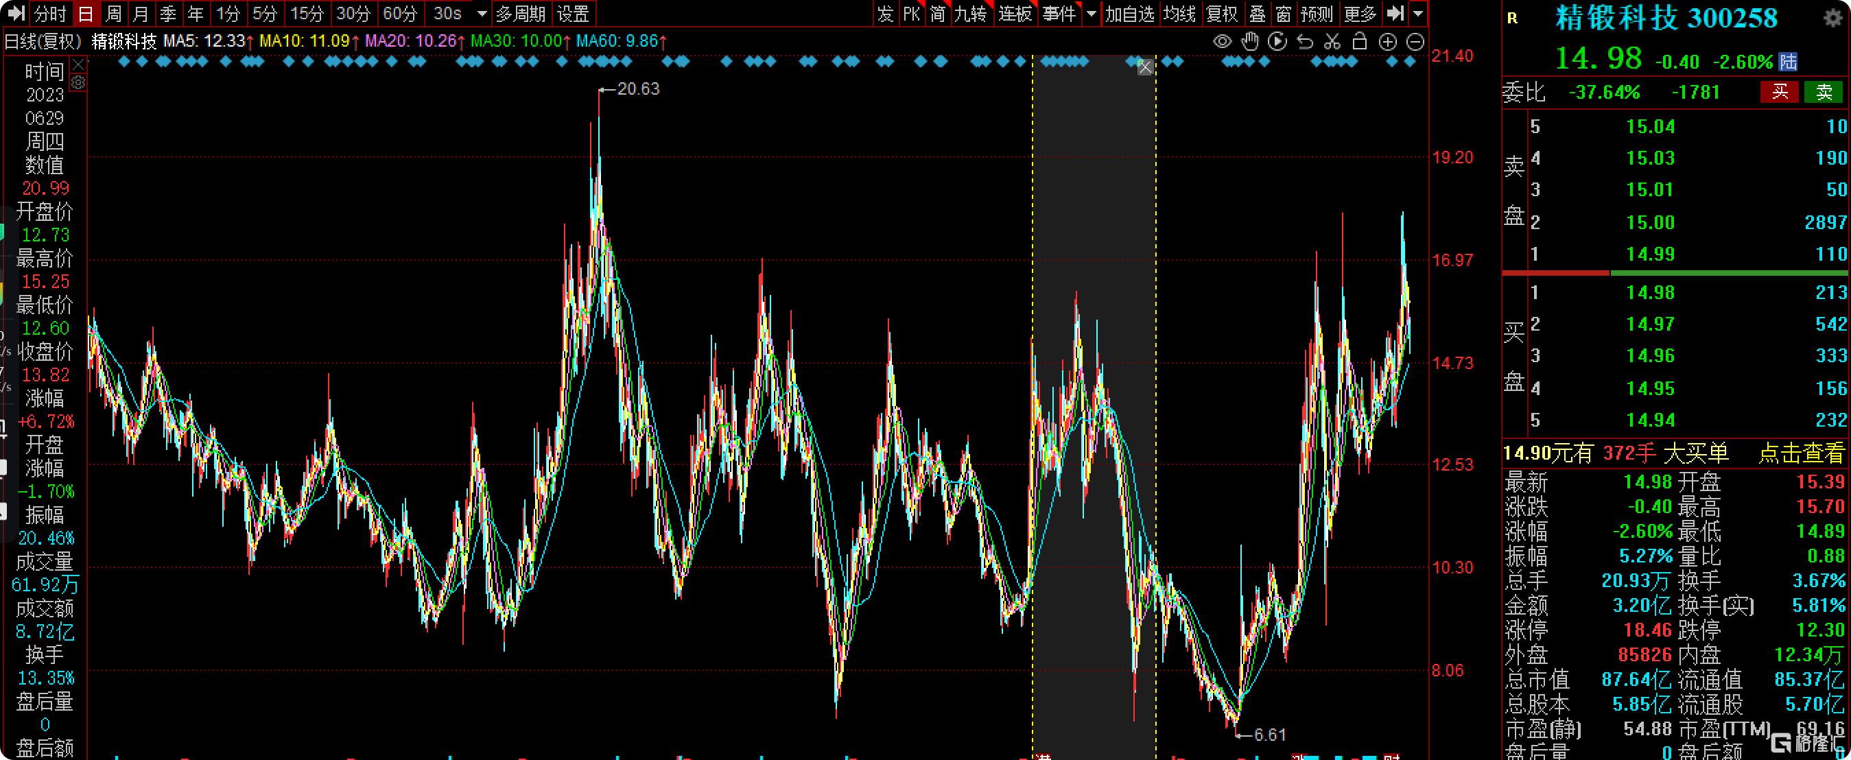
Task: Click the undo arrow icon
Action: coord(1305,42)
